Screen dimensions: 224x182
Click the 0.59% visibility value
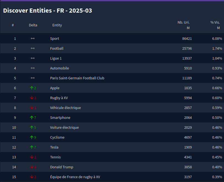point(217,108)
